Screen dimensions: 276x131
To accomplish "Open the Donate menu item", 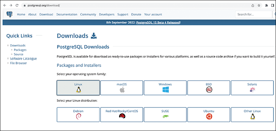I will (136, 14).
